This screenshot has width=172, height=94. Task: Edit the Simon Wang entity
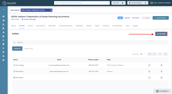pyautogui.click(x=149, y=65)
